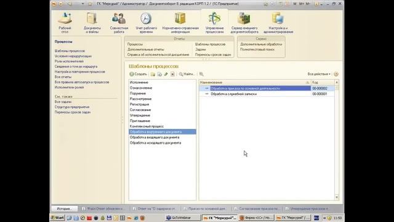Open the Настройка и администрирование section
Viewport: 394px width, 222px height.
pos(278,23)
